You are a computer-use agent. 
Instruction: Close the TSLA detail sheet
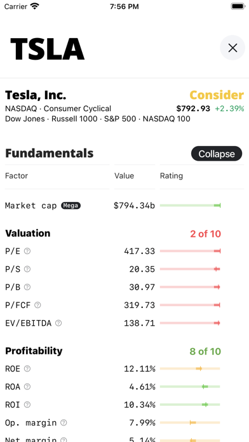232,48
